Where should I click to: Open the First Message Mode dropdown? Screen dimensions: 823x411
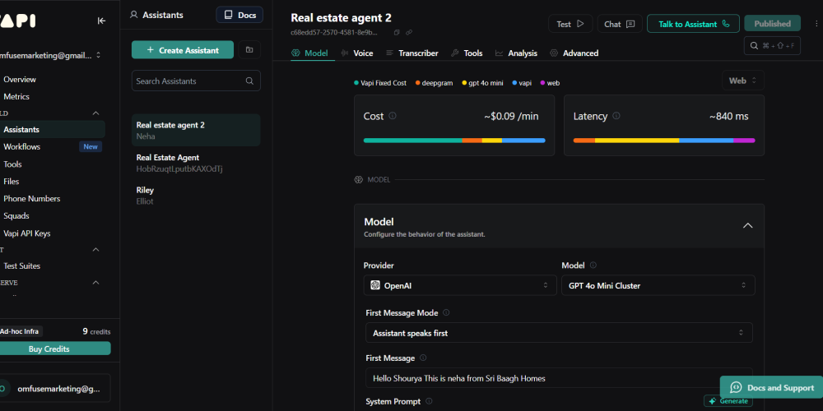tap(559, 333)
